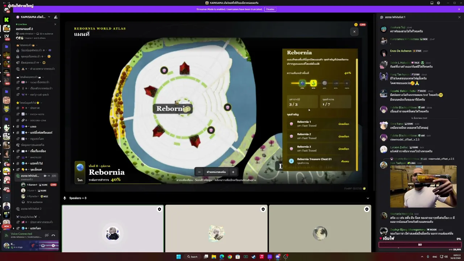Zoom out the atlas map with minus
This screenshot has width=464, height=261.
199,172
